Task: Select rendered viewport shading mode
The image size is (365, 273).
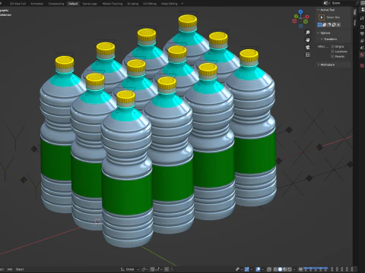Action: click(x=290, y=269)
